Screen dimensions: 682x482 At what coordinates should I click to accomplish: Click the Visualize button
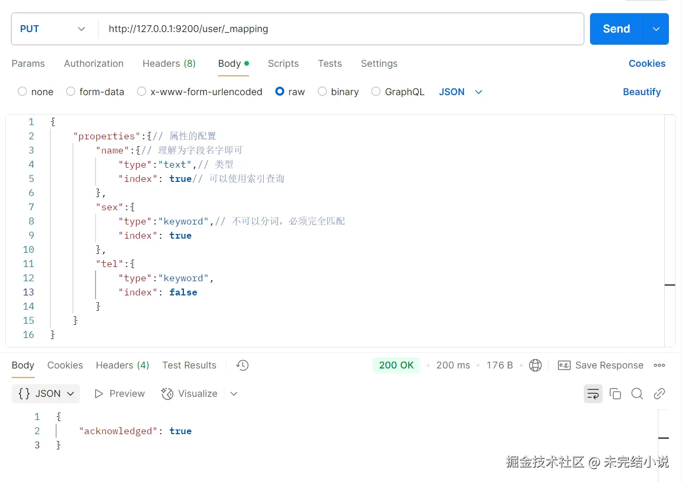pos(189,394)
